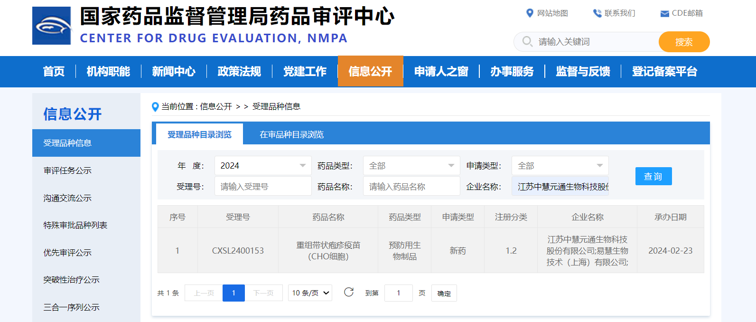Click the magnifier icon in search box
Viewport: 756px width, 322px height.
527,42
